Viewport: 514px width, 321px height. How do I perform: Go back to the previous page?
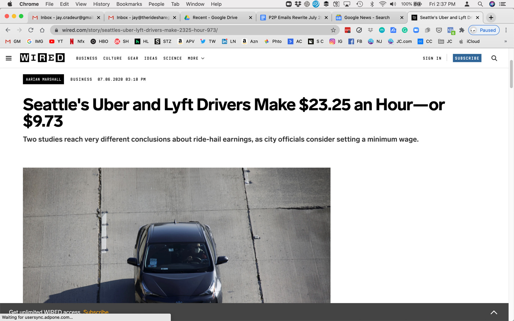8,30
